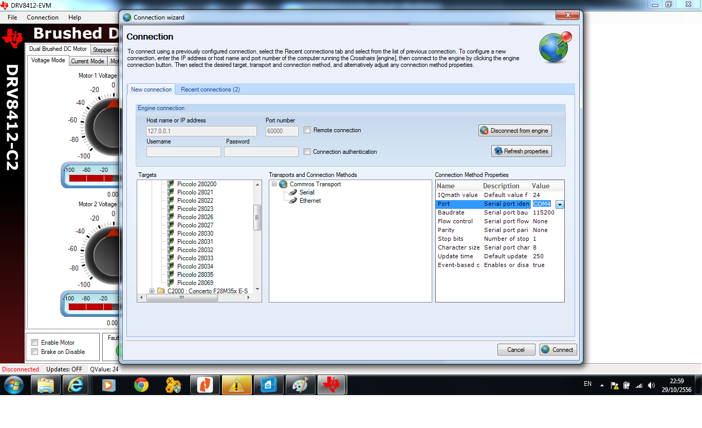Click the Commros Transport globe icon

pyautogui.click(x=283, y=184)
